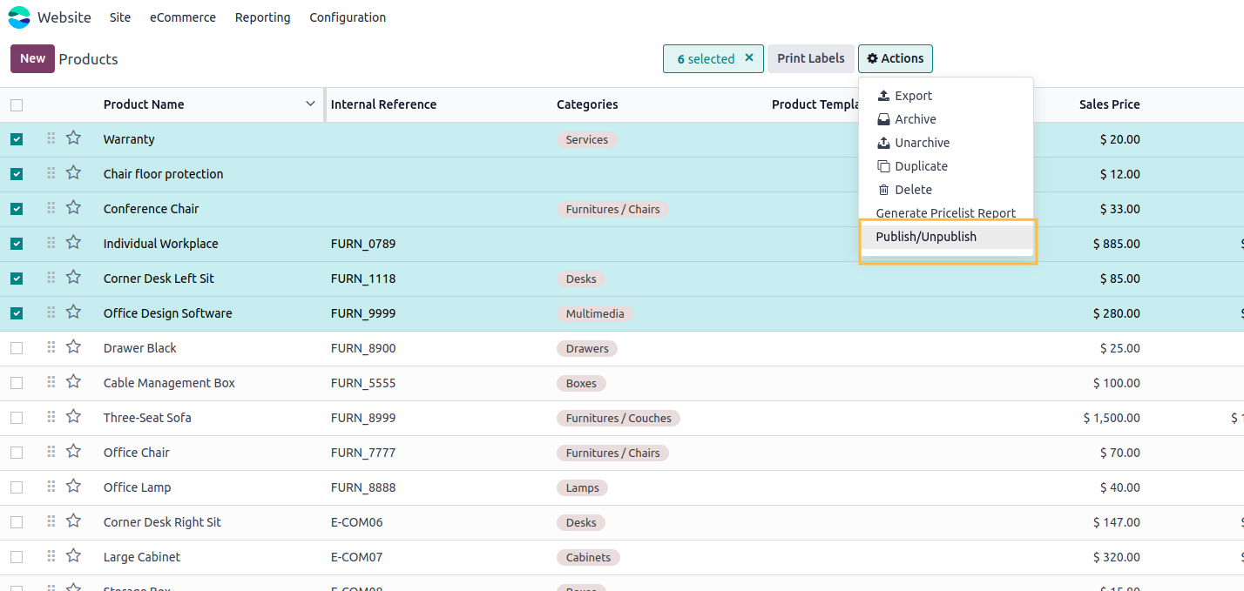Select the Three-Seat Sofa checkbox
The height and width of the screenshot is (591, 1244).
(17, 418)
